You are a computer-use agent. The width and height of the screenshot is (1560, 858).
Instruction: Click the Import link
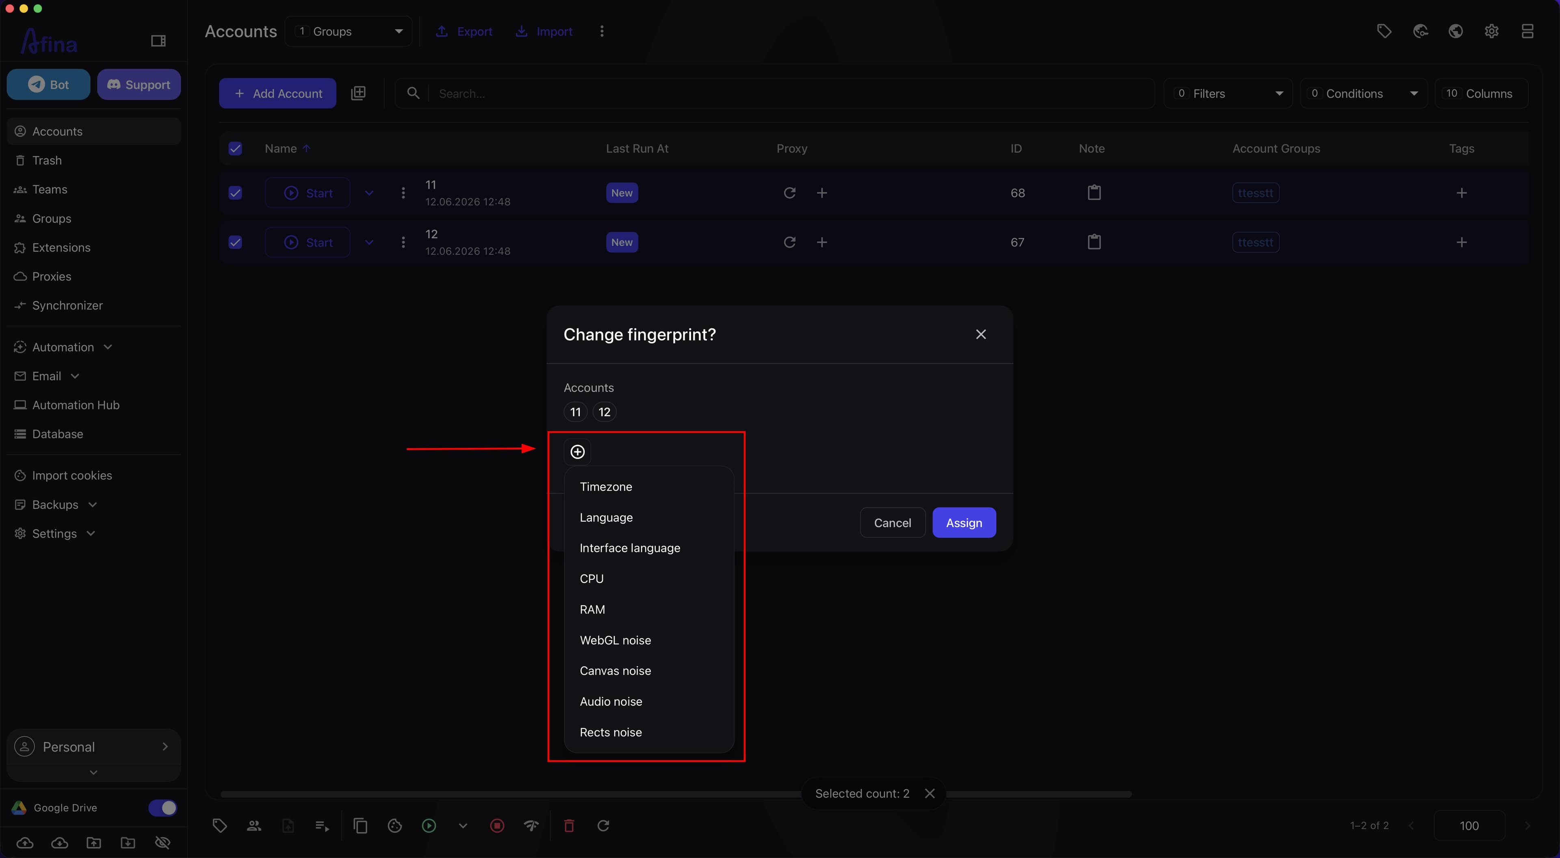pos(543,31)
